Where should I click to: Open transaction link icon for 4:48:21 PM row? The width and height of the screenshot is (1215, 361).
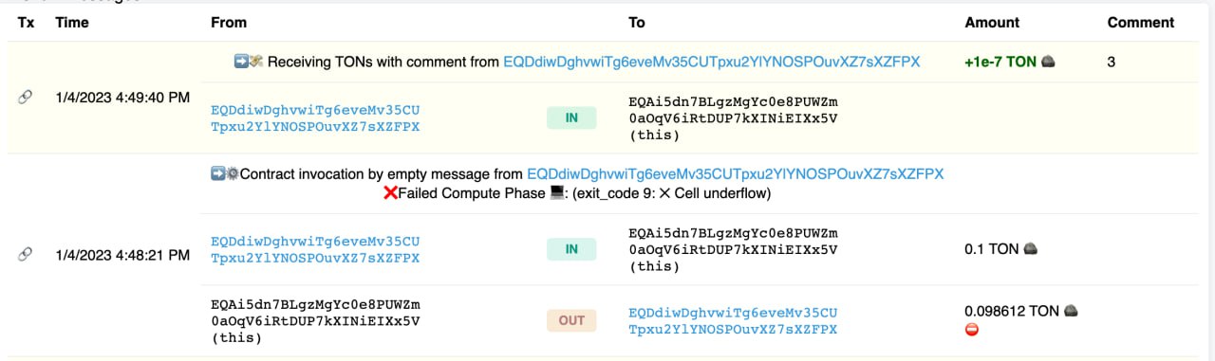[x=27, y=255]
